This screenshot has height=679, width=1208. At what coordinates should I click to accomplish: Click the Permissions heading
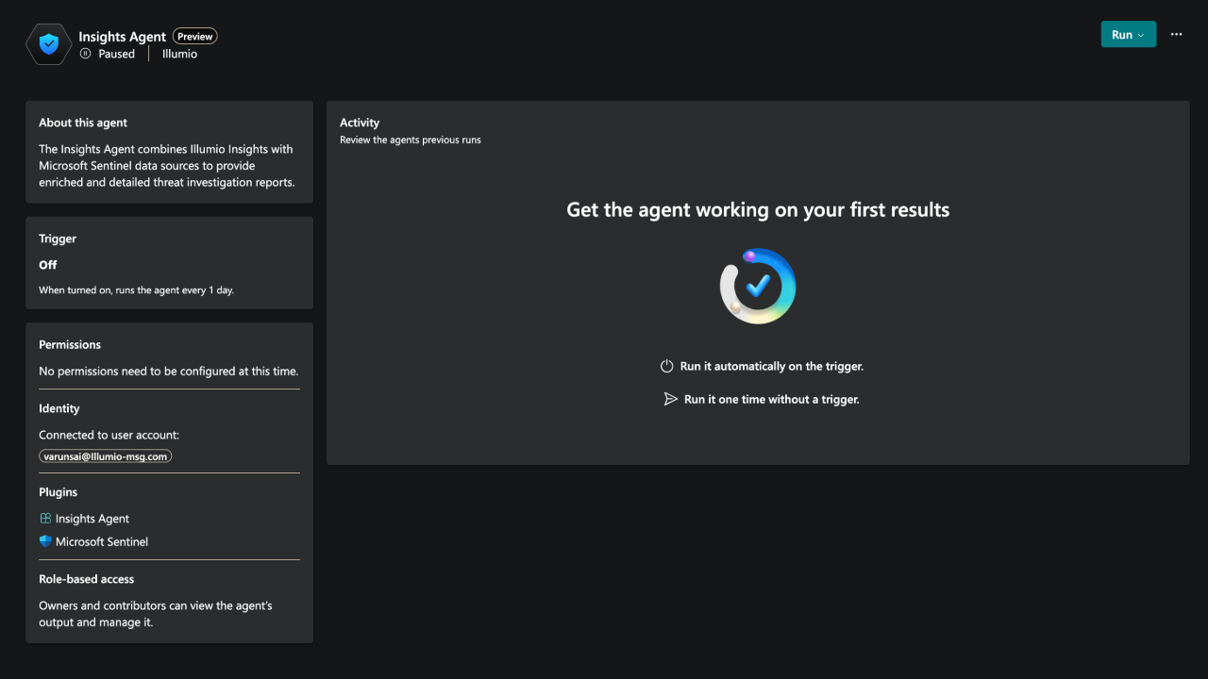coord(70,344)
